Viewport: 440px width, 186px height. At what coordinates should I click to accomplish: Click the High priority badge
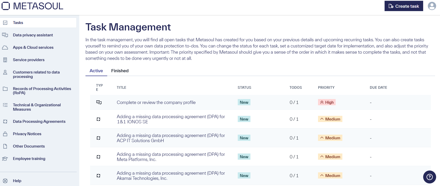pos(327,102)
